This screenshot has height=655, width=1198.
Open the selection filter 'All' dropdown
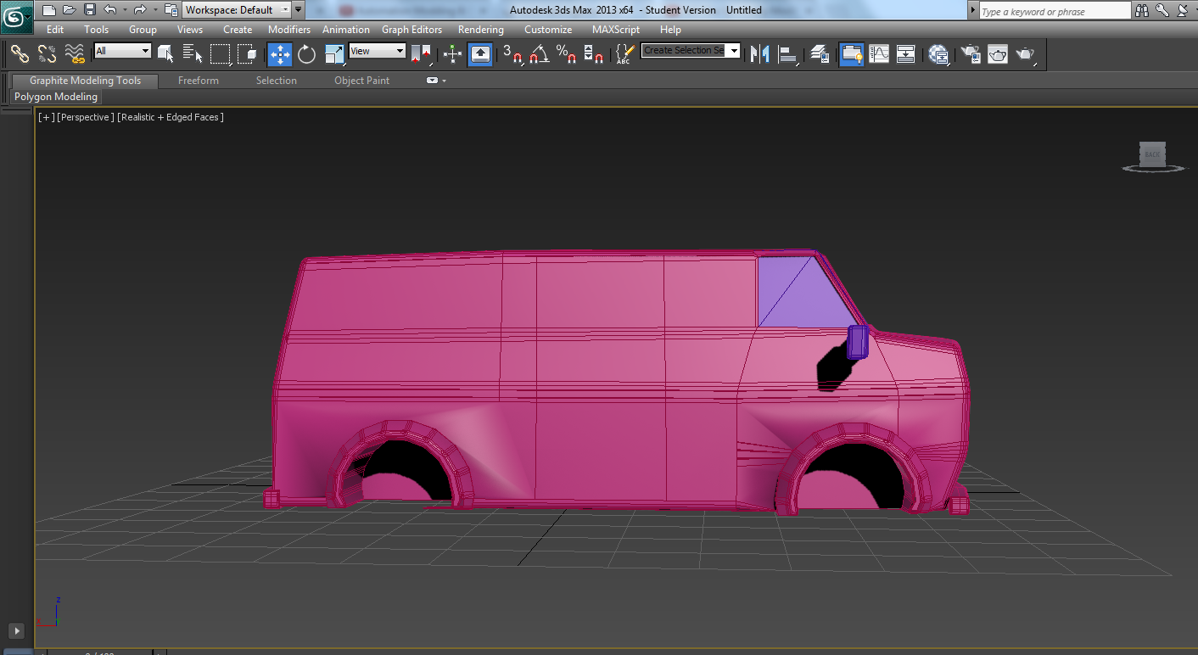coord(122,51)
